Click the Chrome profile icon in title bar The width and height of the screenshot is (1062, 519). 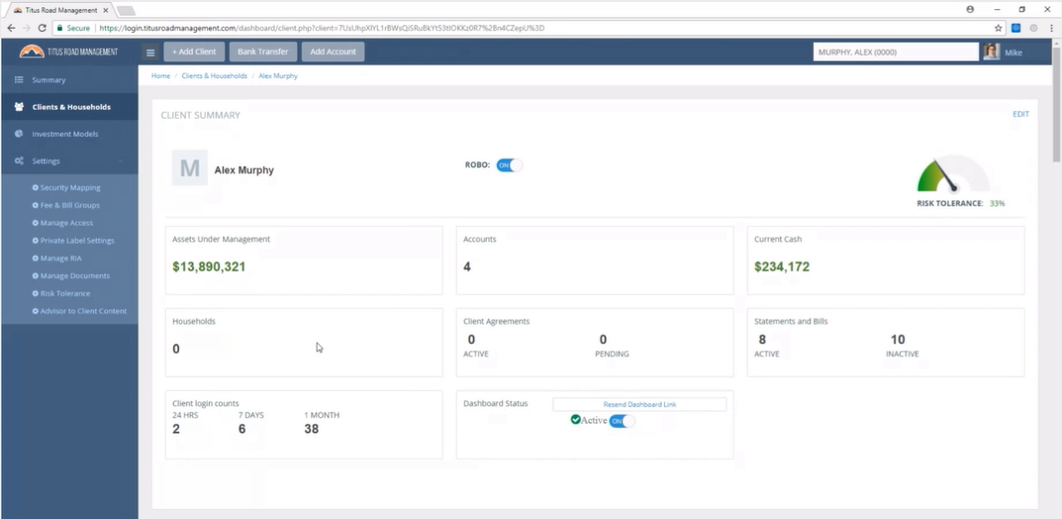point(970,10)
